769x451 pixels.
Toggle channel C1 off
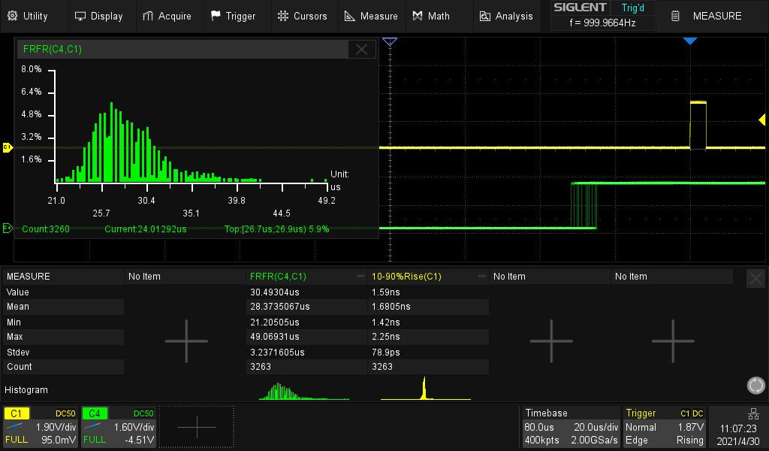coord(17,413)
